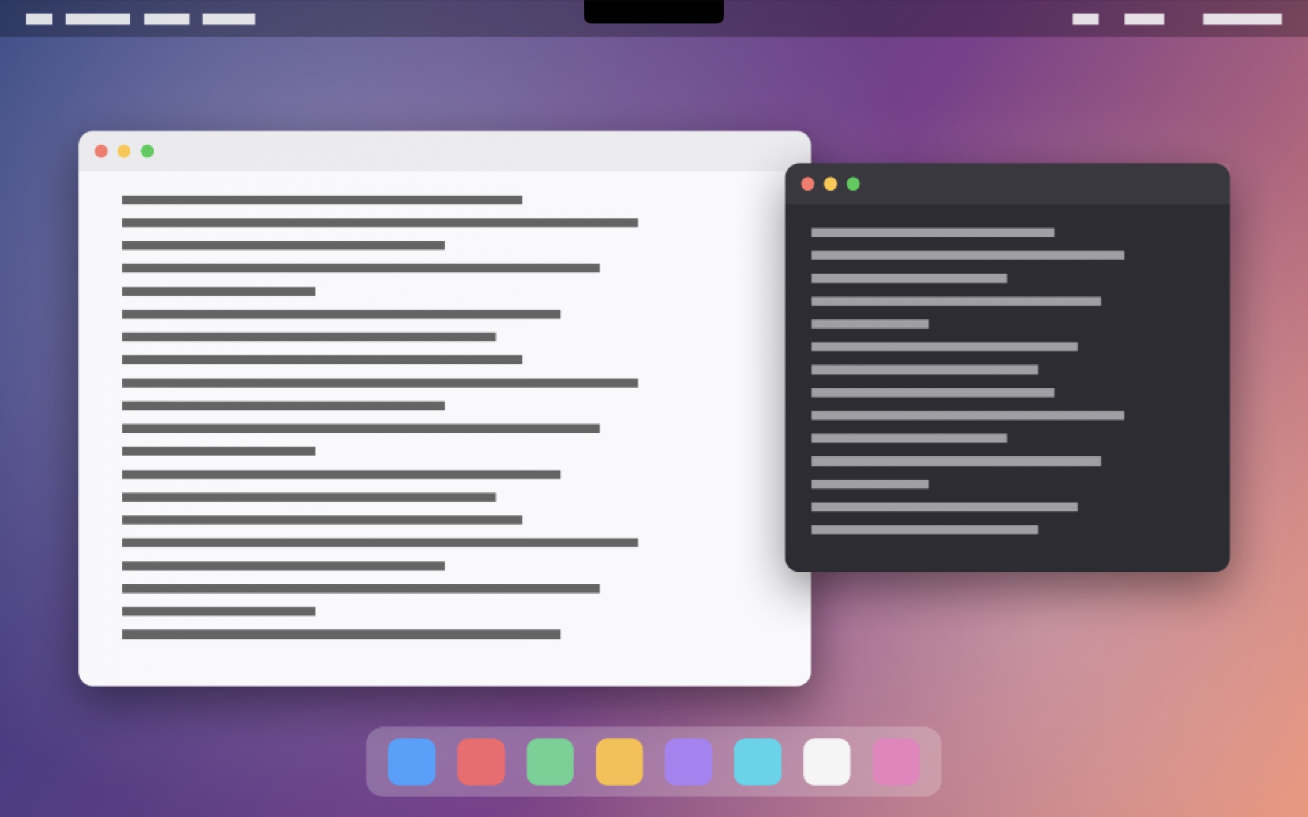Open the fourth menu bar item
Image resolution: width=1308 pixels, height=817 pixels.
pyautogui.click(x=229, y=19)
